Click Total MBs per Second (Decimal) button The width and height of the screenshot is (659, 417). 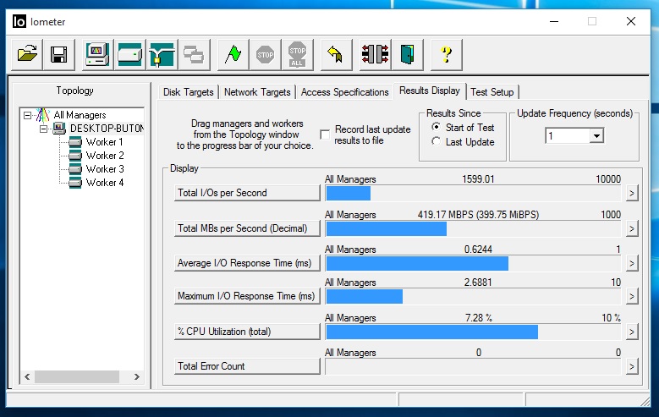click(x=247, y=228)
